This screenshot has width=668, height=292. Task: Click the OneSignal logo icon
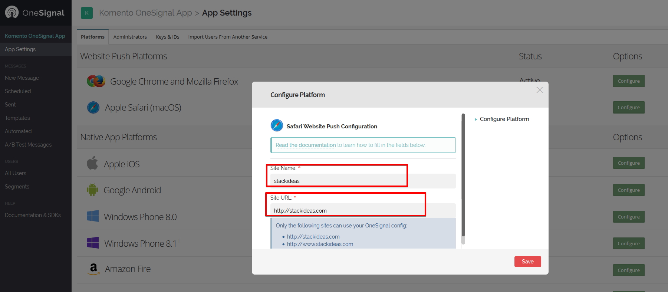[x=12, y=12]
